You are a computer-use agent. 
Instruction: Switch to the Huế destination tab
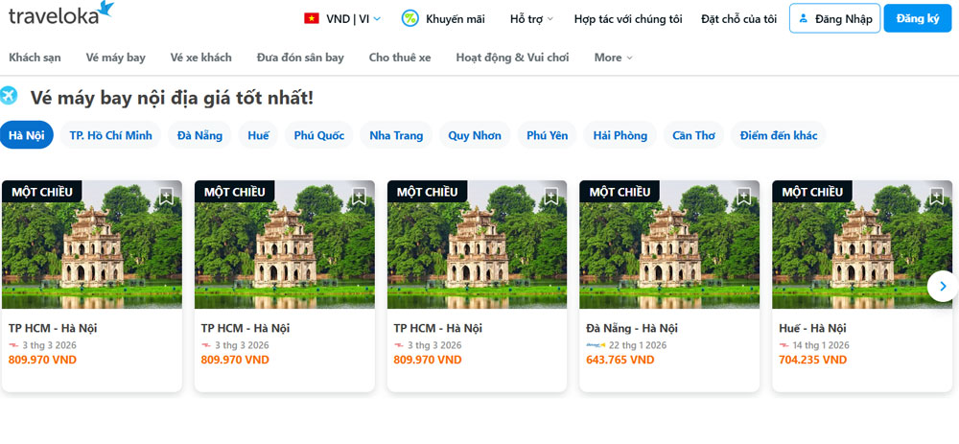tap(258, 135)
